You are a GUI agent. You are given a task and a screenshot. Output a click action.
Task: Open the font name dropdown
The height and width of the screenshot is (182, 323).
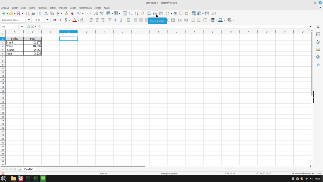(29, 20)
